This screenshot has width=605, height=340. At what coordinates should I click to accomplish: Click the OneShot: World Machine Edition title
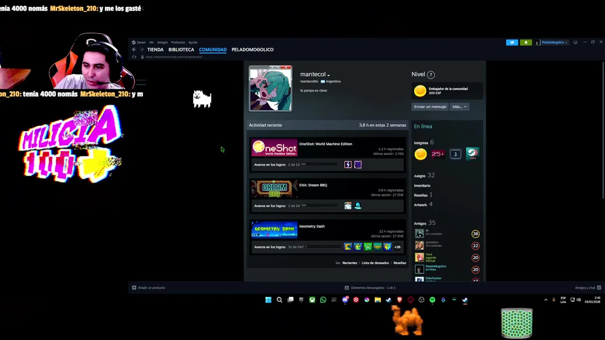[x=326, y=144]
